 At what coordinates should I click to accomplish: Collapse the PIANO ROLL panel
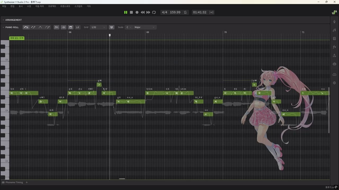tap(3, 27)
